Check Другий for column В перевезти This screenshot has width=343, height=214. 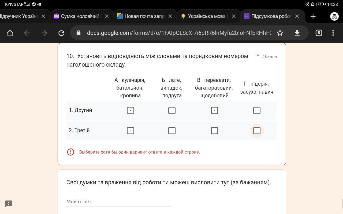[214, 110]
